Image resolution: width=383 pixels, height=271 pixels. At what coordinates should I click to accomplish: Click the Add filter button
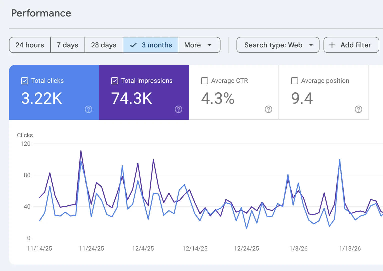click(351, 45)
